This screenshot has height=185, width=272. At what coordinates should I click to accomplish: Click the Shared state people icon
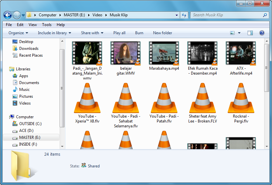[84, 165]
